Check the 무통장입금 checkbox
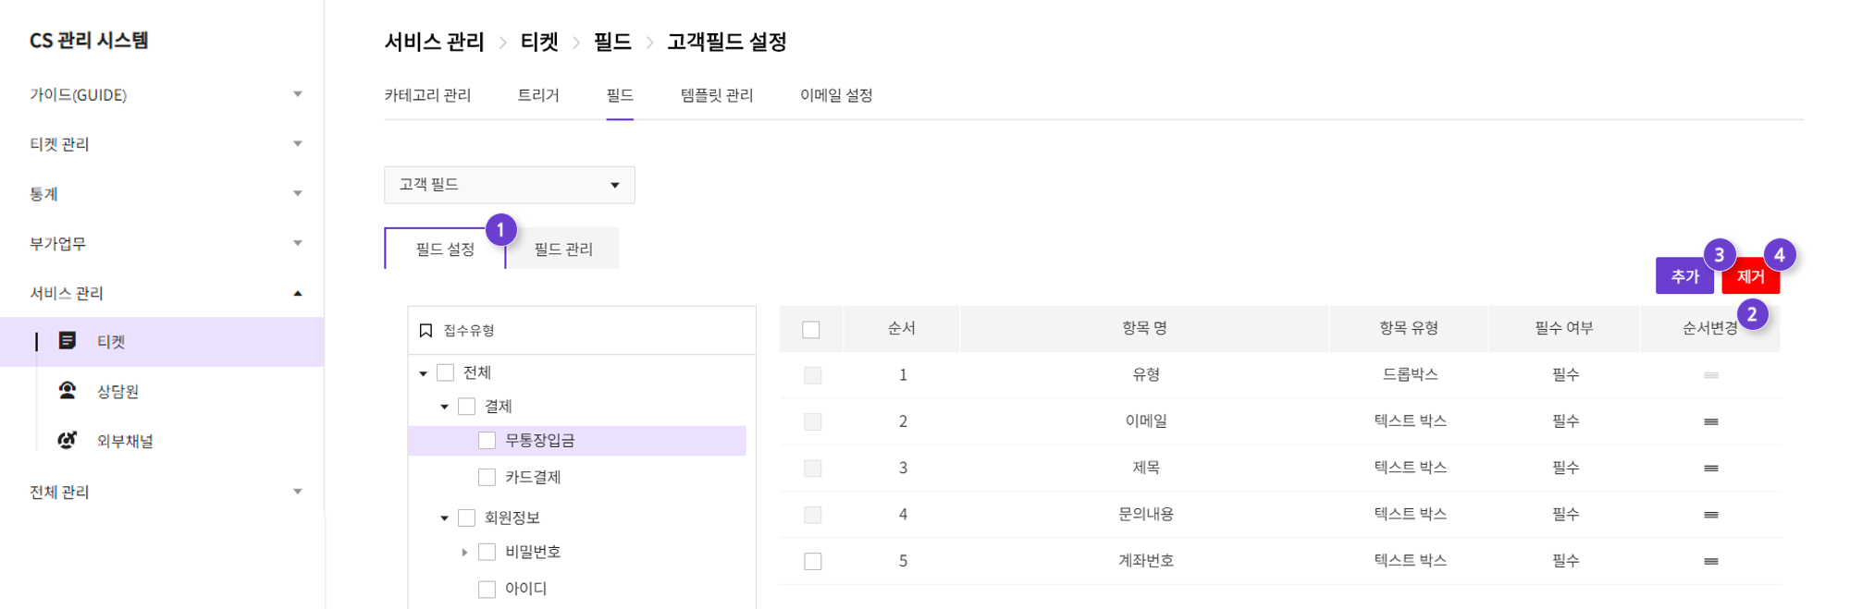 click(x=487, y=441)
